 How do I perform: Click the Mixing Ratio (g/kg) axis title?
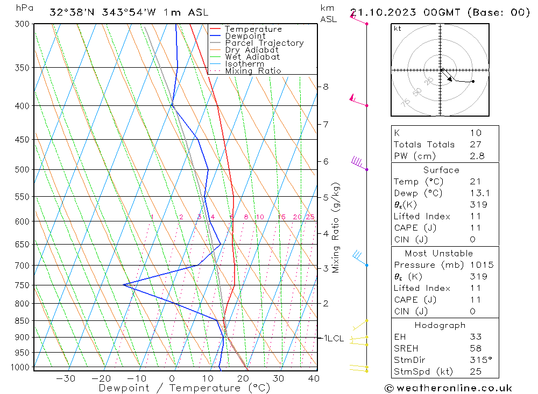pyautogui.click(x=336, y=228)
